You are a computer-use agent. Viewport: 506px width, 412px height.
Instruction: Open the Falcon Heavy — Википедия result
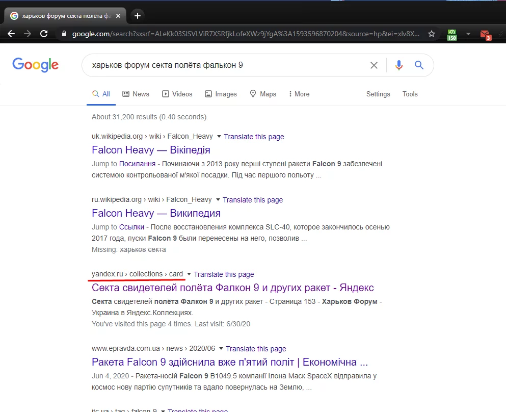click(156, 213)
